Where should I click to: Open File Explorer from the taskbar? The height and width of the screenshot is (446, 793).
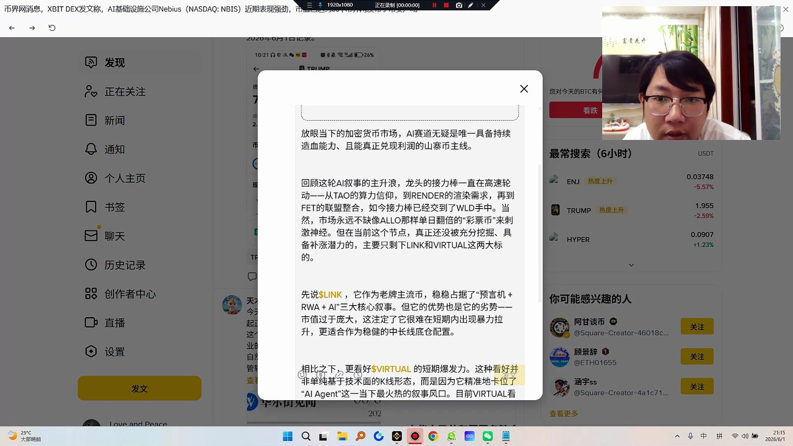(x=342, y=437)
